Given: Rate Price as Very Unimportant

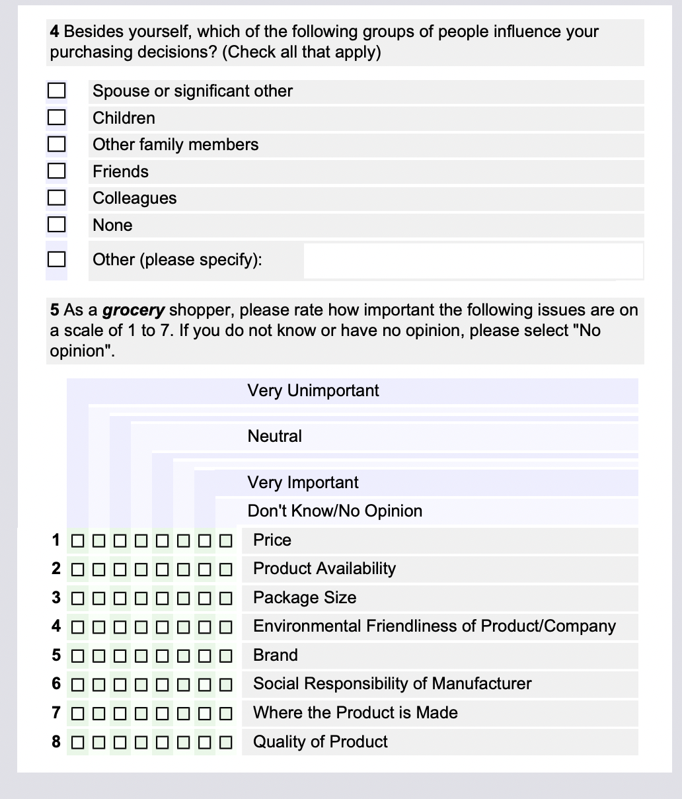Looking at the screenshot, I should pyautogui.click(x=77, y=540).
